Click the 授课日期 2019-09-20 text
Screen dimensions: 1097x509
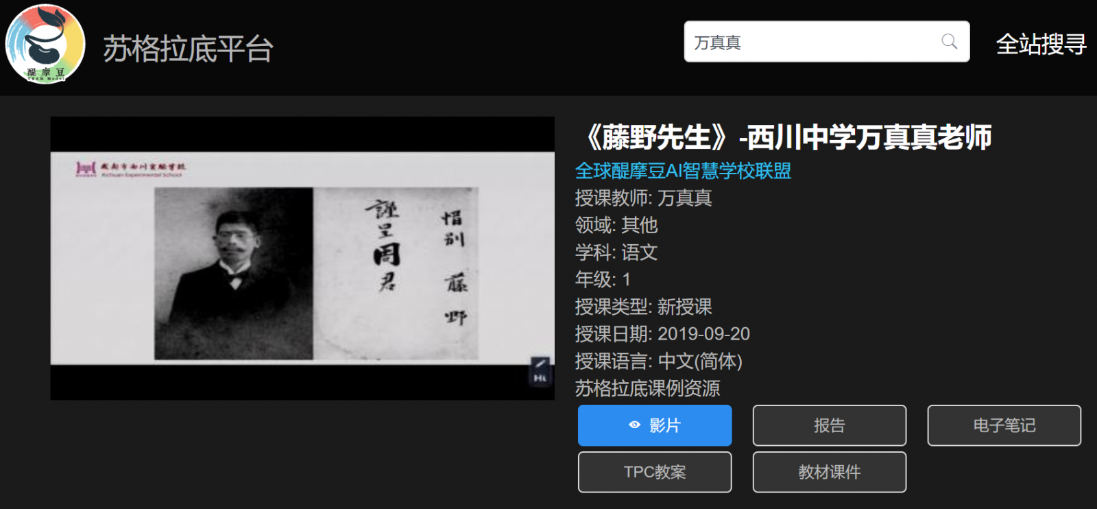coord(662,334)
